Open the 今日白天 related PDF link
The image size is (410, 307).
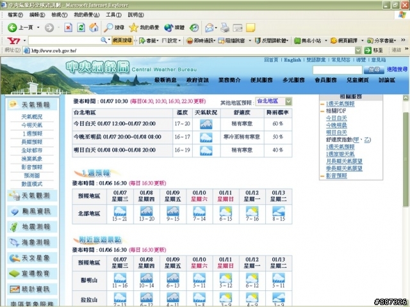point(336,118)
